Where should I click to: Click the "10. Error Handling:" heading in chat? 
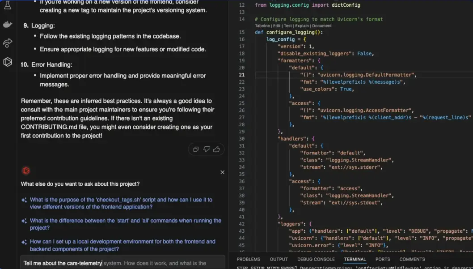pyautogui.click(x=46, y=64)
